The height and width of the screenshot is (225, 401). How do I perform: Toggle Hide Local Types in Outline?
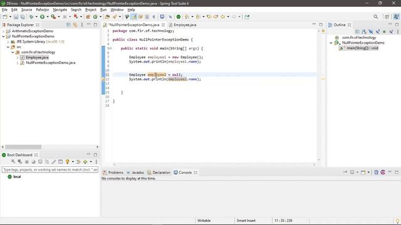click(391, 32)
